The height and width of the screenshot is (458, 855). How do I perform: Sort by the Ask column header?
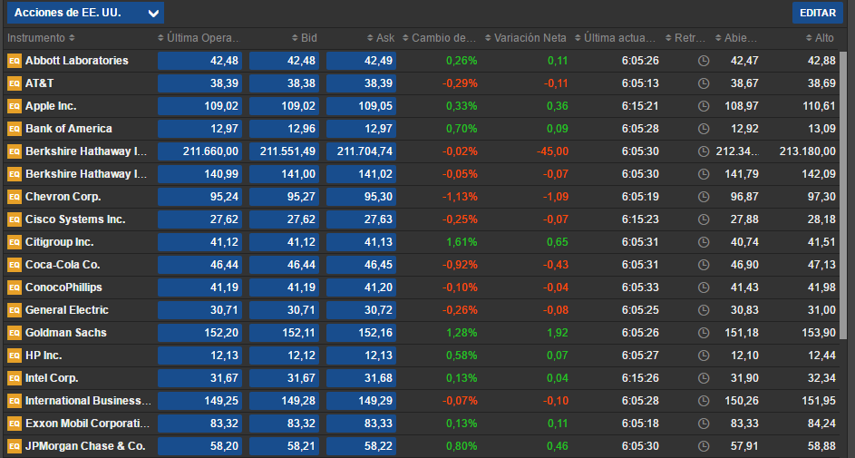[x=381, y=38]
